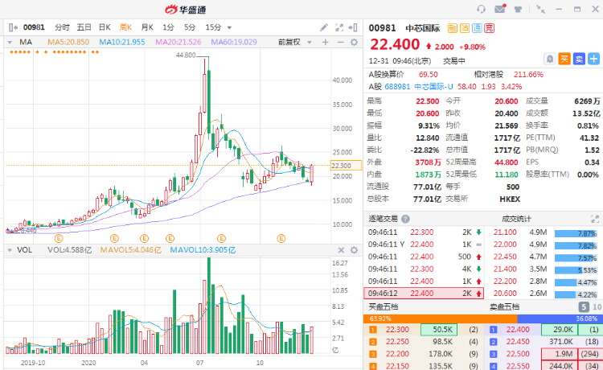
Task: Click the MA20:21.526 indicator label
Action: 178,43
